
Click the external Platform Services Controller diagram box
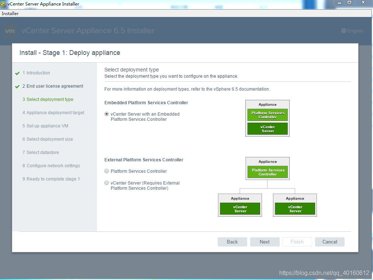pos(267,172)
